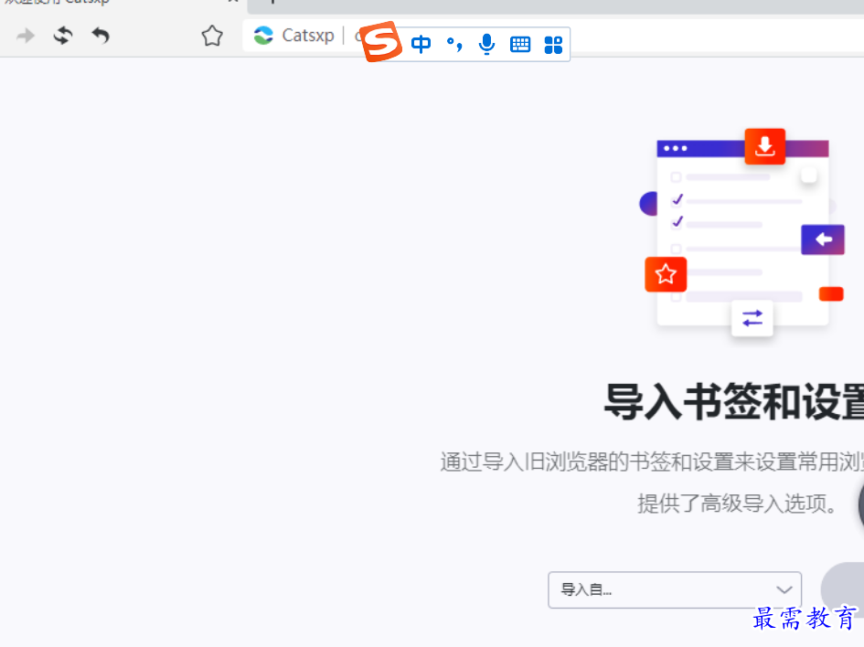Open the 导入自 import source dropdown
This screenshot has width=864, height=647.
click(x=674, y=589)
